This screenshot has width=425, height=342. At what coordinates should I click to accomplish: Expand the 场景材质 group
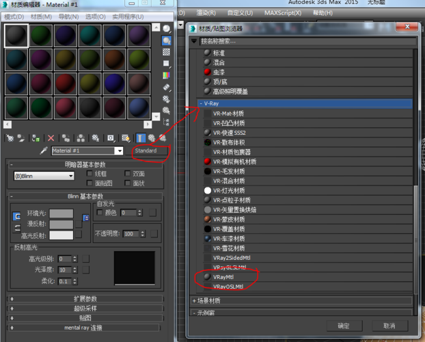(194, 301)
